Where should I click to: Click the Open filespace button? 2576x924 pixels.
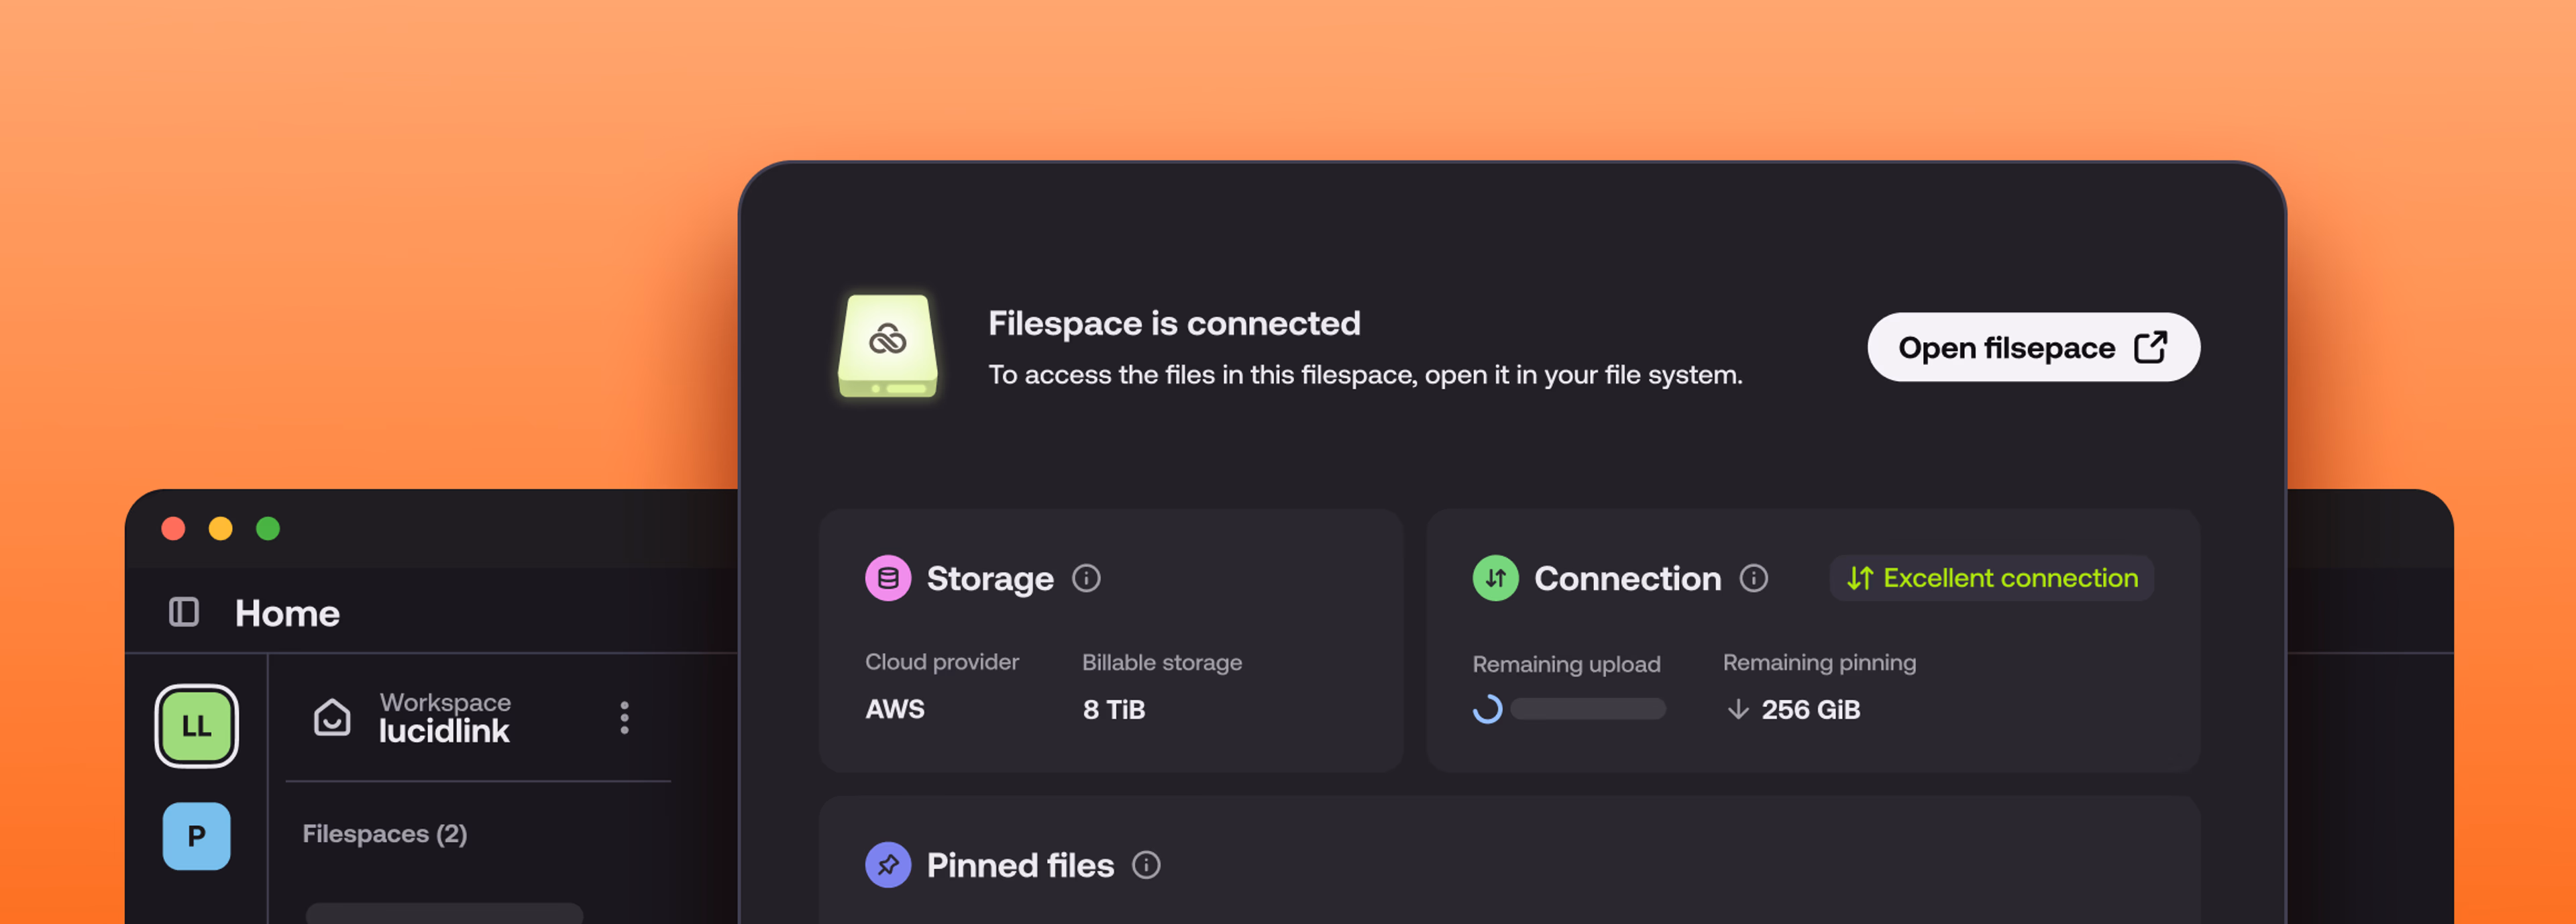2032,347
